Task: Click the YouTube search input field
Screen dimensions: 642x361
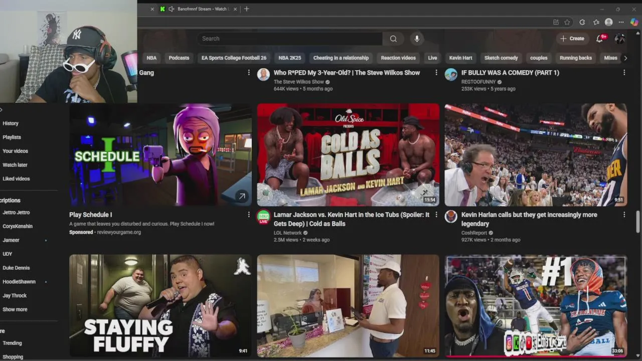Action: [289, 39]
